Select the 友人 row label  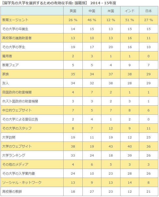tap(6, 83)
